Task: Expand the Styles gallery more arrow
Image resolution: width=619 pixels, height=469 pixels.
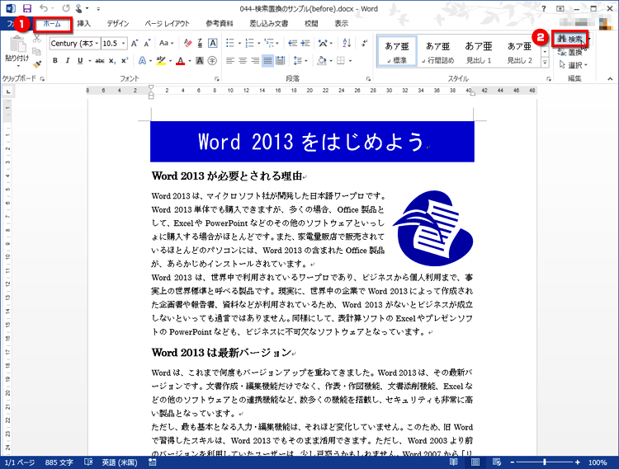Action: 546,62
